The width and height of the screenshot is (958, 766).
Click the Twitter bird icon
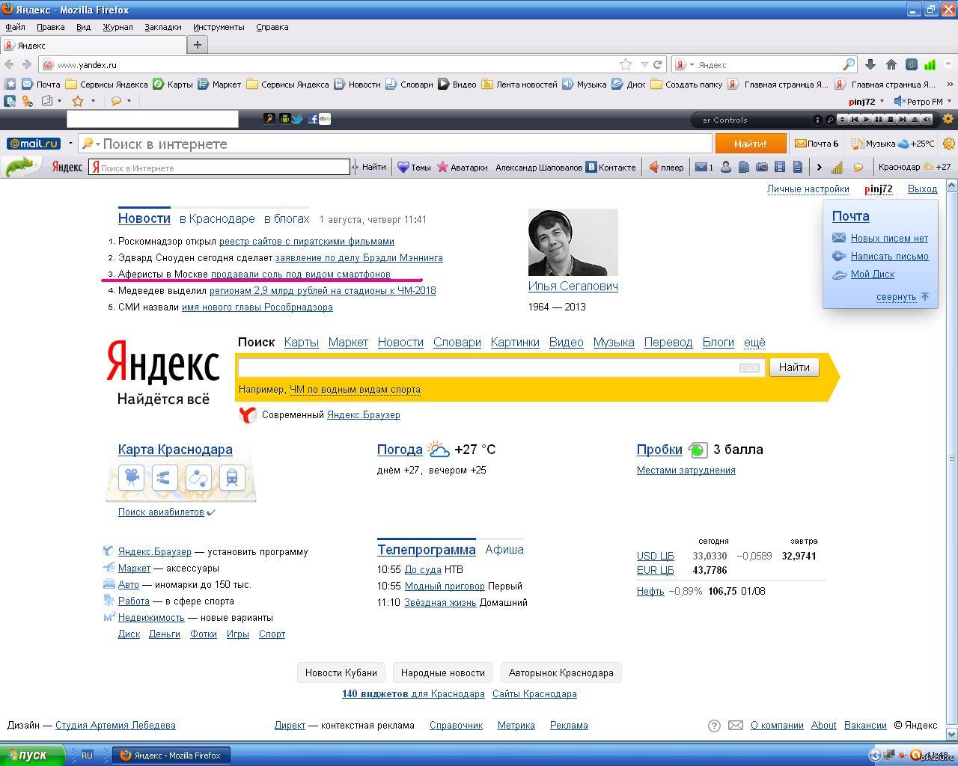(298, 119)
